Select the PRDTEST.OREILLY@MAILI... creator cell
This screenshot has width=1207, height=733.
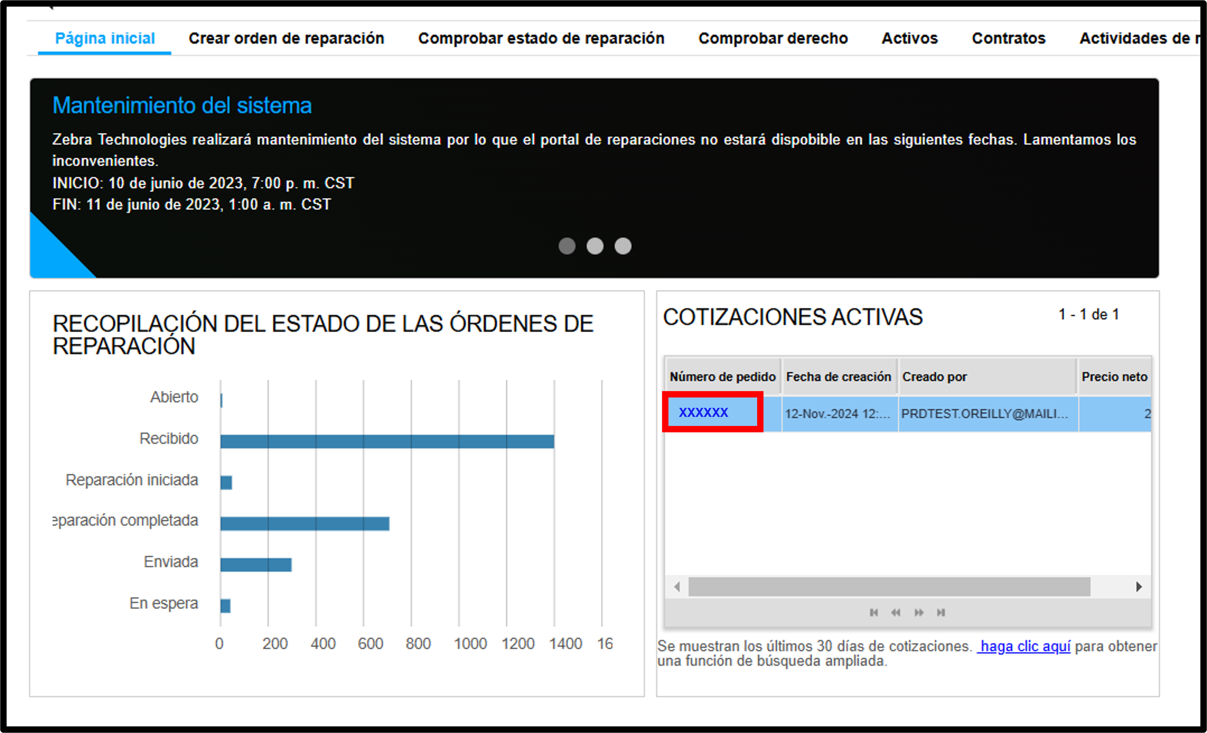(988, 414)
